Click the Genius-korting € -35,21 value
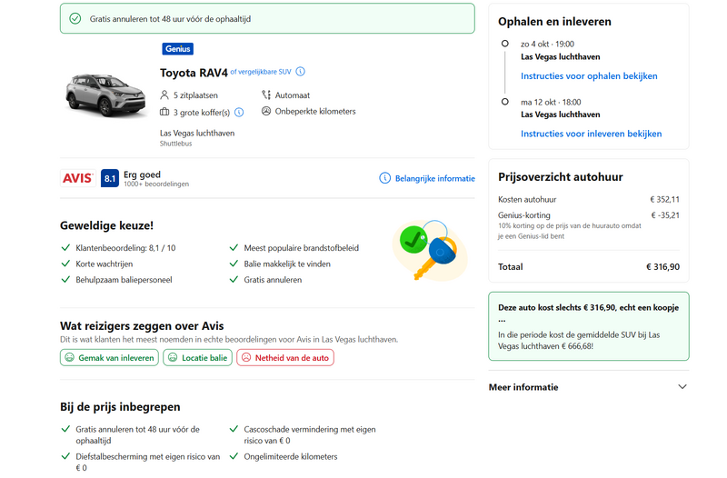727x478 pixels. (665, 215)
